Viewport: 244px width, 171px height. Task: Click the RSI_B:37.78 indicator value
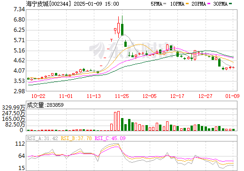coord(76,138)
